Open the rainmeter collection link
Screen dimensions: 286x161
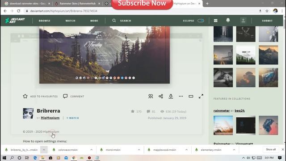(222, 110)
